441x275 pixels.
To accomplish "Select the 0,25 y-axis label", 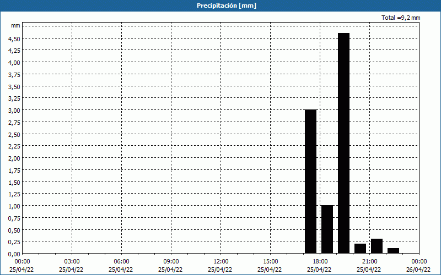I will [14, 242].
